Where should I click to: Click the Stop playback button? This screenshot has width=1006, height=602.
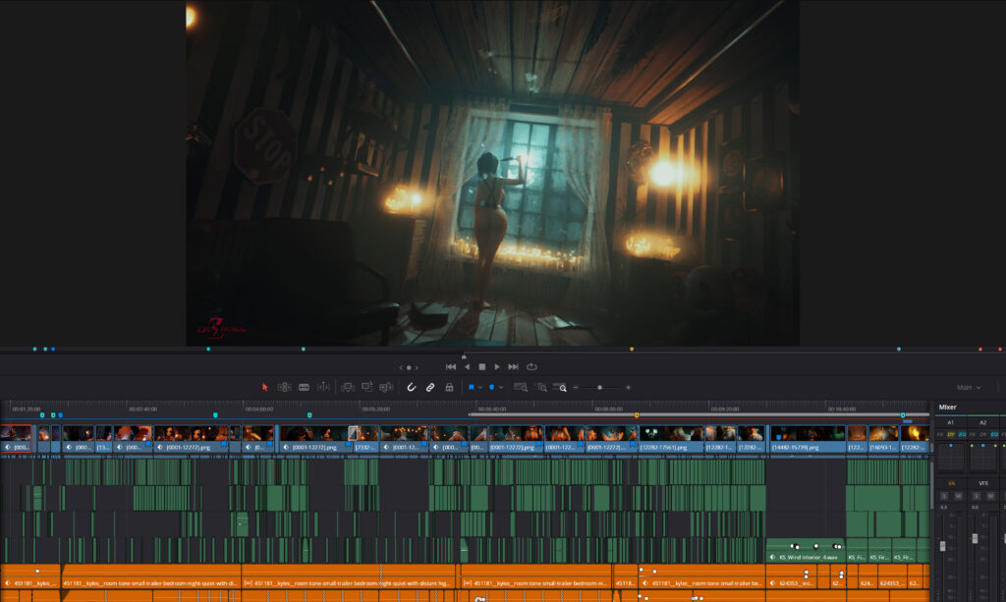pos(481,366)
